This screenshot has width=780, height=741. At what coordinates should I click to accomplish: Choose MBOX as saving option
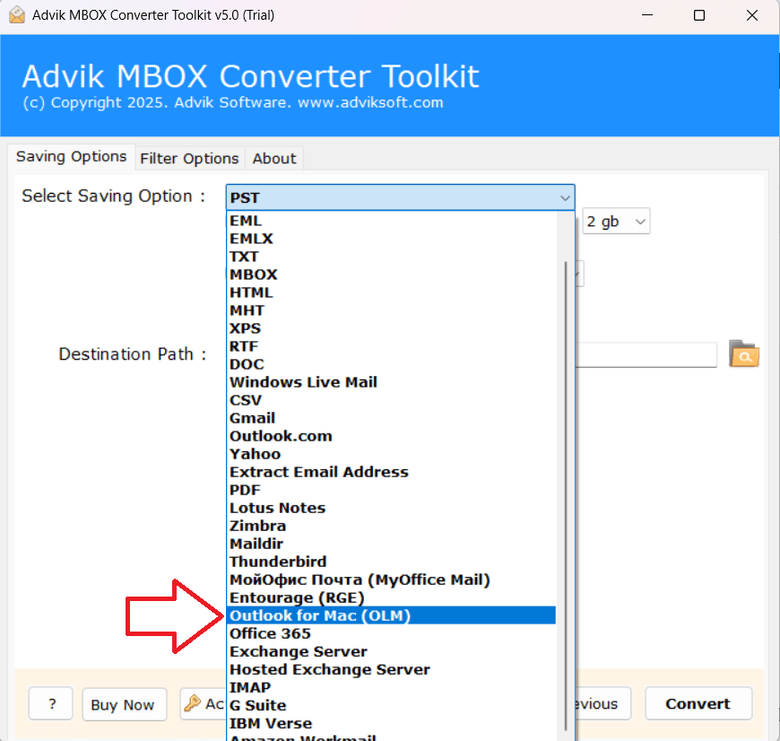coord(391,275)
